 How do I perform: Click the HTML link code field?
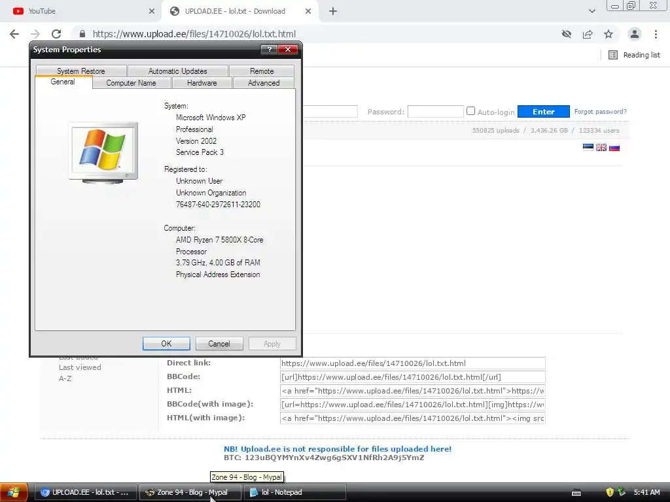click(x=412, y=391)
